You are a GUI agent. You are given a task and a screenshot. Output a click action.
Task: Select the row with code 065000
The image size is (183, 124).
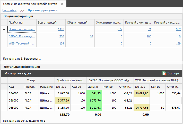point(91,108)
